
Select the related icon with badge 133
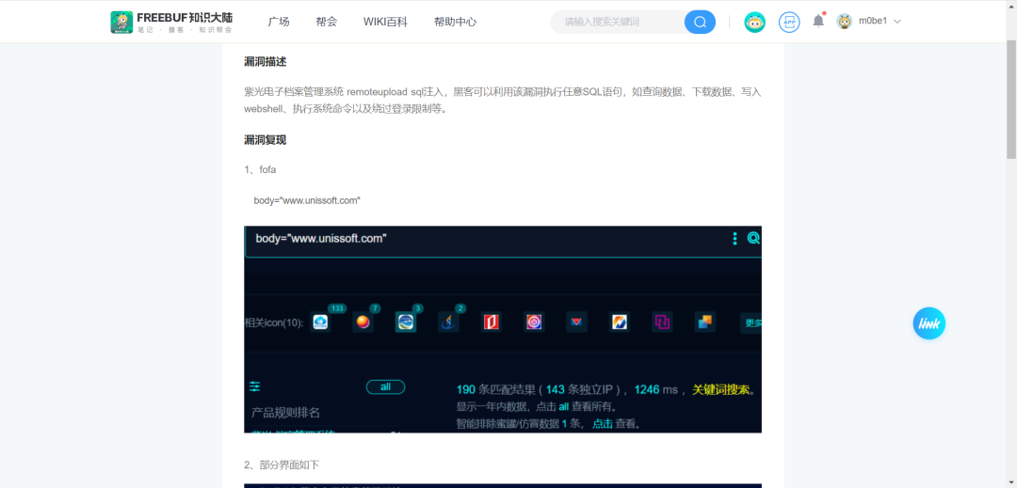point(320,322)
